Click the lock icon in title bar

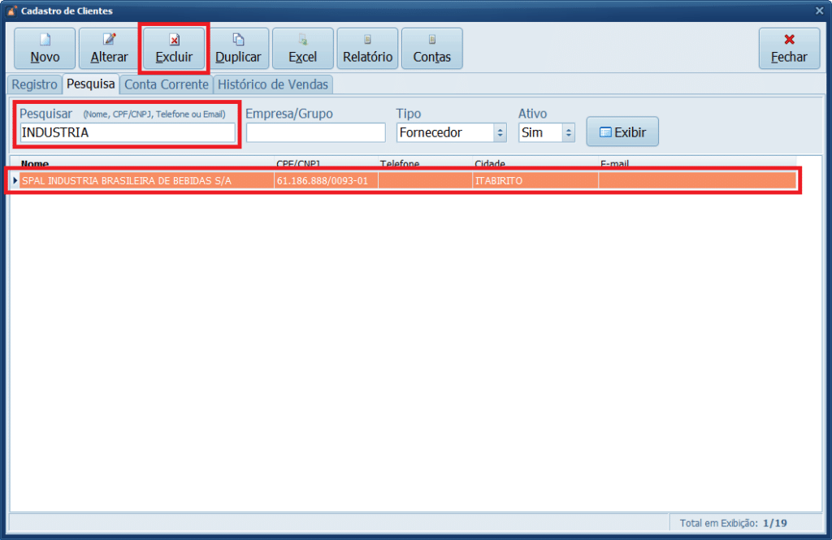coord(11,11)
